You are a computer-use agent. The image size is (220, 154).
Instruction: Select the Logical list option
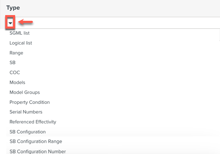(x=21, y=43)
